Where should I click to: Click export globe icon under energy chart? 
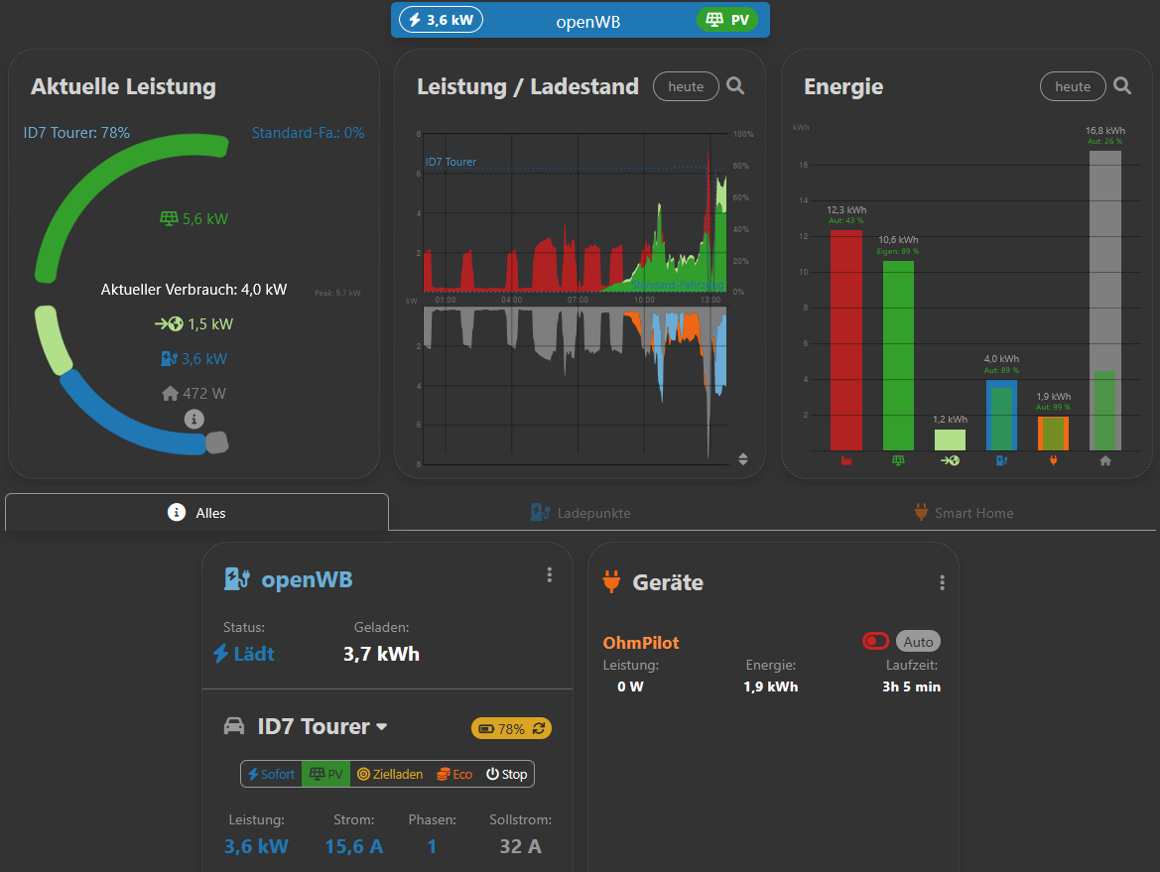point(950,460)
